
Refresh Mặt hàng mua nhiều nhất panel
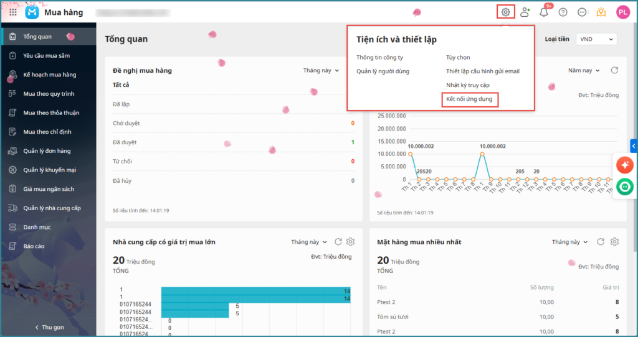(x=601, y=242)
